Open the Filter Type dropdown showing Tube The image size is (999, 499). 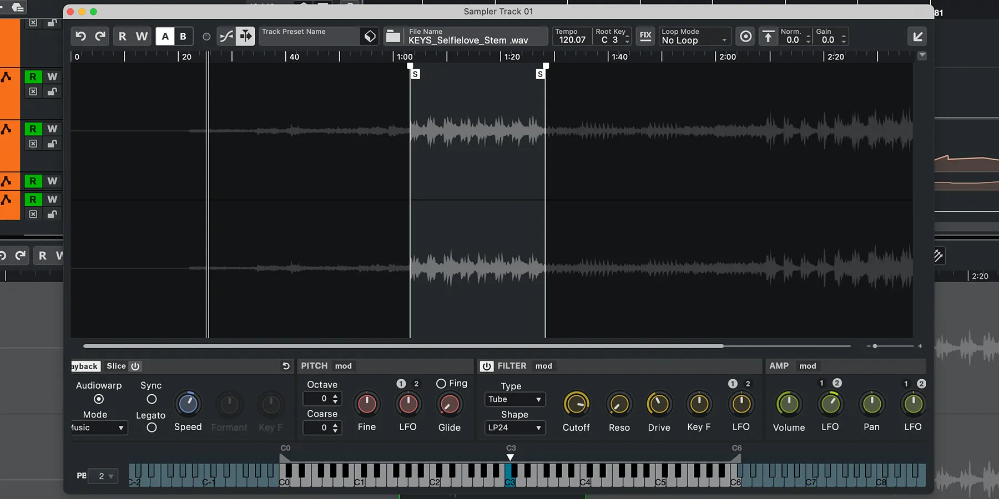tap(514, 399)
